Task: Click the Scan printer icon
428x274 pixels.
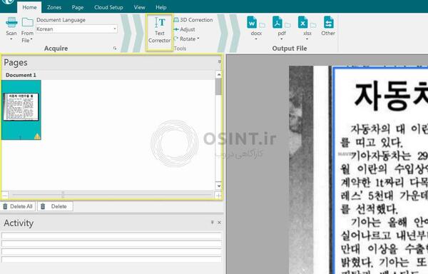Action: (x=11, y=22)
